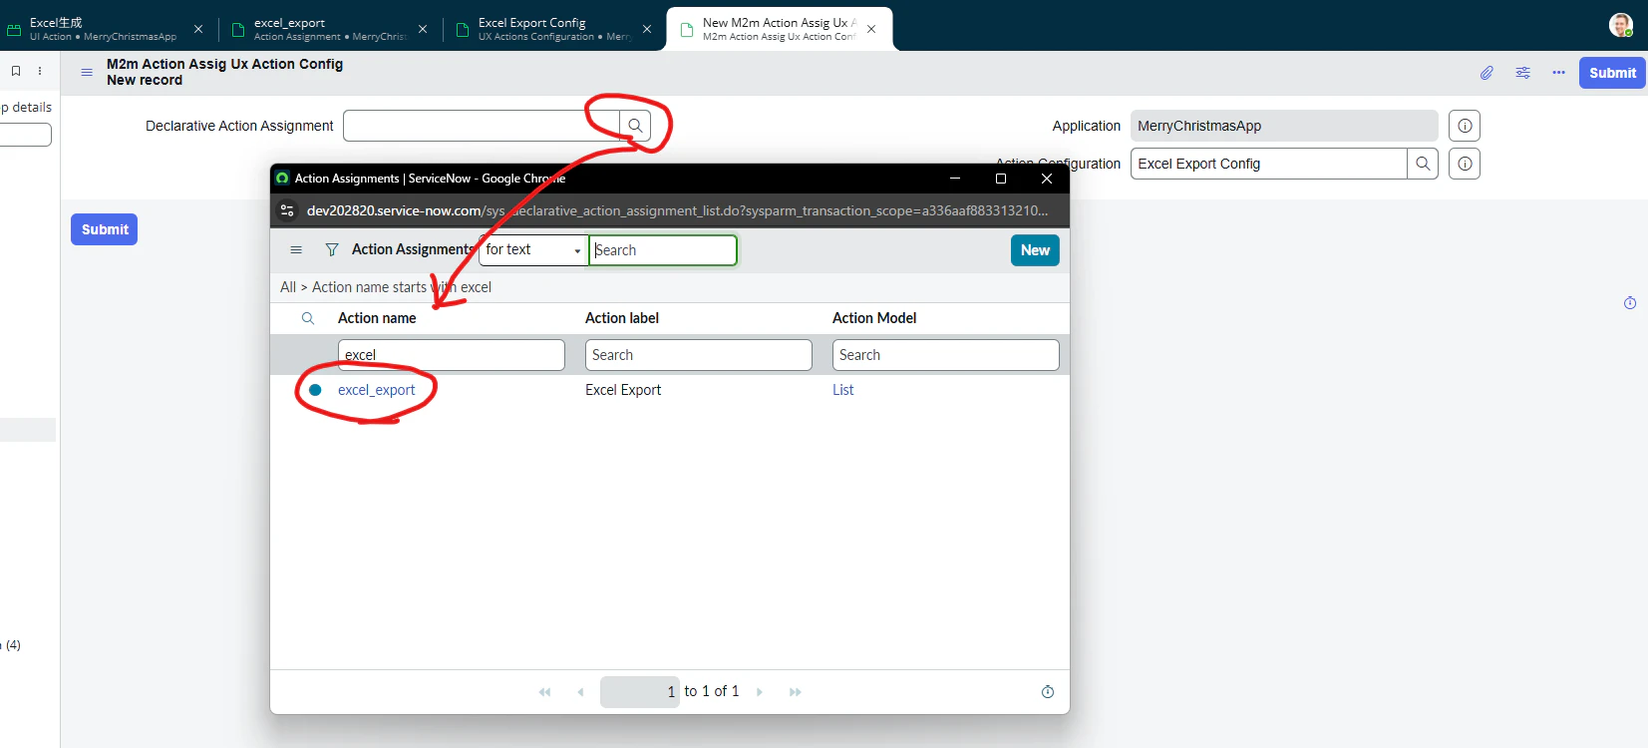Screen dimensions: 1648x748
Task: Focus the popup list Search box
Action: [663, 250]
